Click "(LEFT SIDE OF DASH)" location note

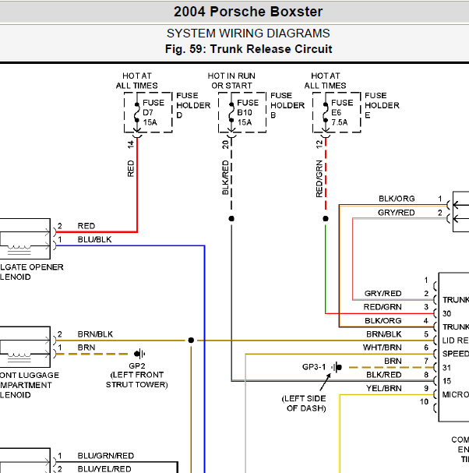coord(304,404)
